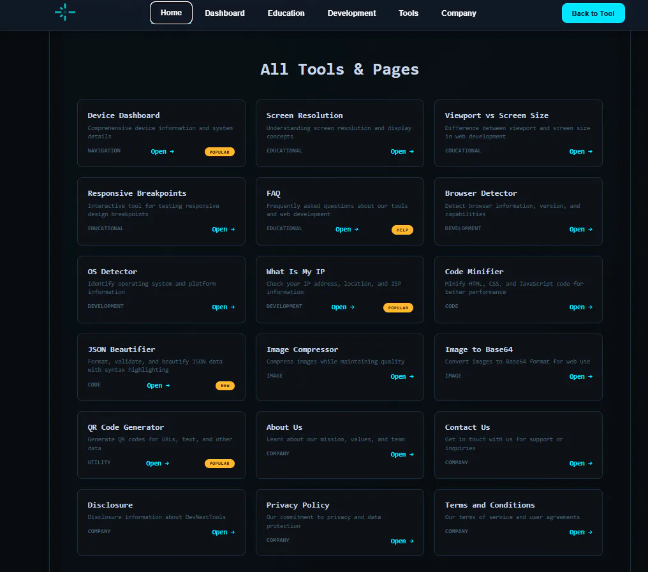648x572 pixels.
Task: Open the What Is My IP tool
Action: point(342,307)
